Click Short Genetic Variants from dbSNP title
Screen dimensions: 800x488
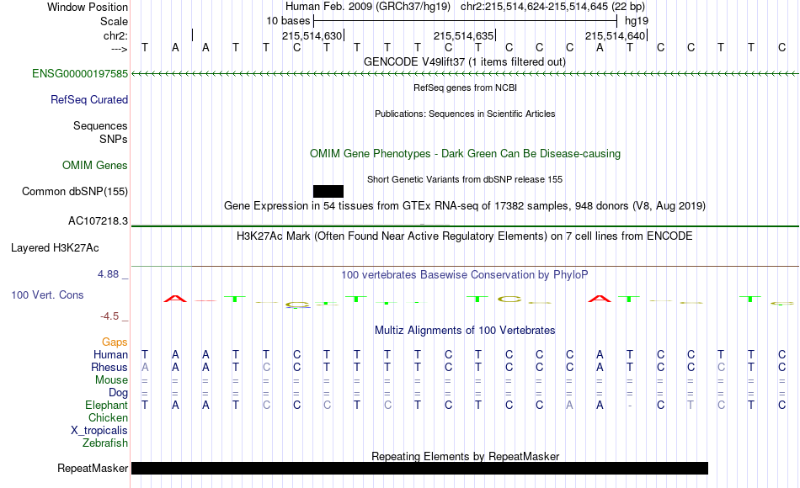tap(465, 179)
